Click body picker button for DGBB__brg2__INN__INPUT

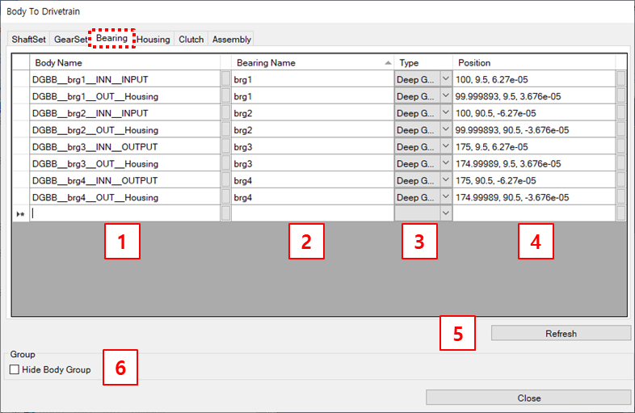pos(225,112)
